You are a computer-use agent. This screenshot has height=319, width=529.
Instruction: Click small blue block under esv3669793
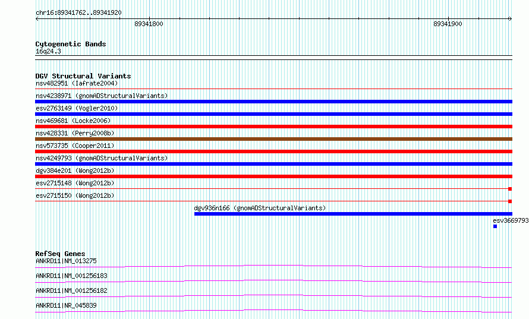[x=495, y=226]
